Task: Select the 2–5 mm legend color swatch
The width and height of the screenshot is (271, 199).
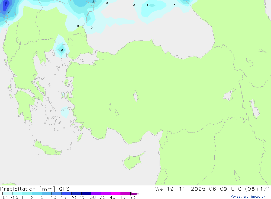Action: [37, 194]
